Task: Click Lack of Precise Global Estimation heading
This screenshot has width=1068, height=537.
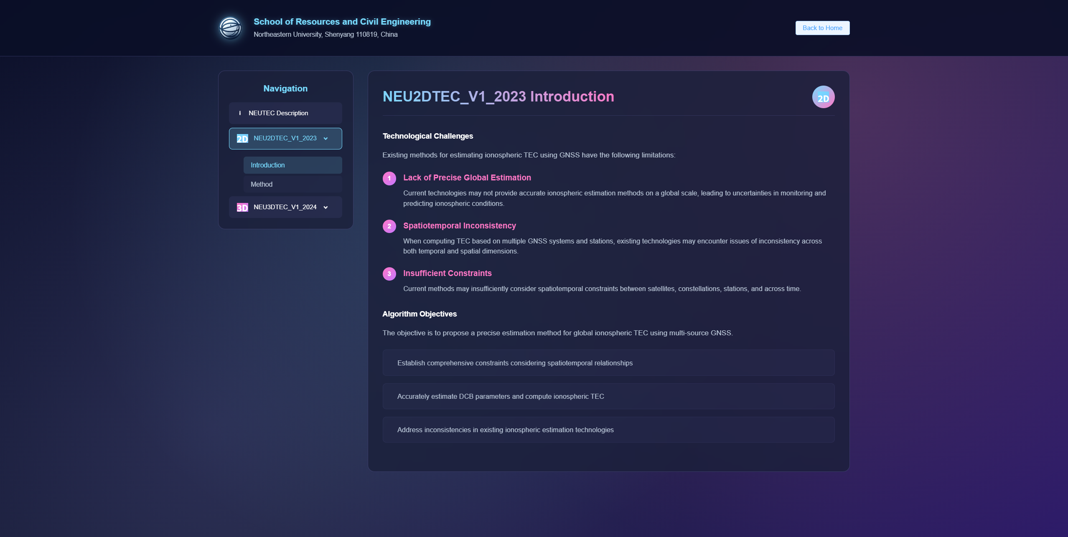Action: pos(467,177)
